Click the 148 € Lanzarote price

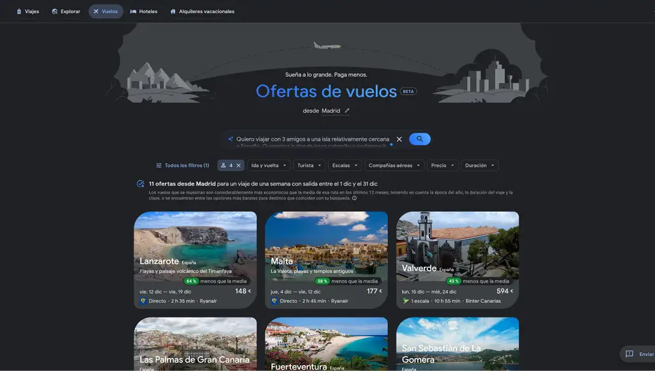click(243, 291)
